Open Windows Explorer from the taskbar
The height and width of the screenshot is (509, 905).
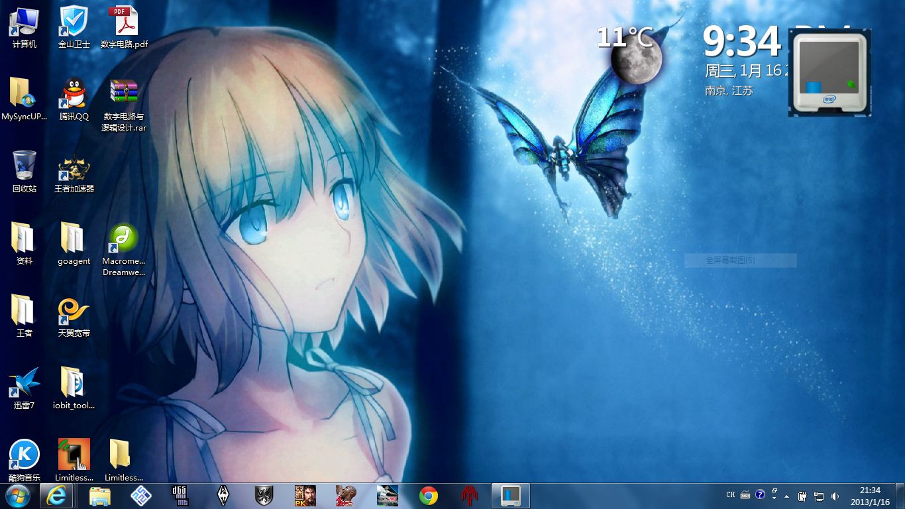pyautogui.click(x=100, y=496)
